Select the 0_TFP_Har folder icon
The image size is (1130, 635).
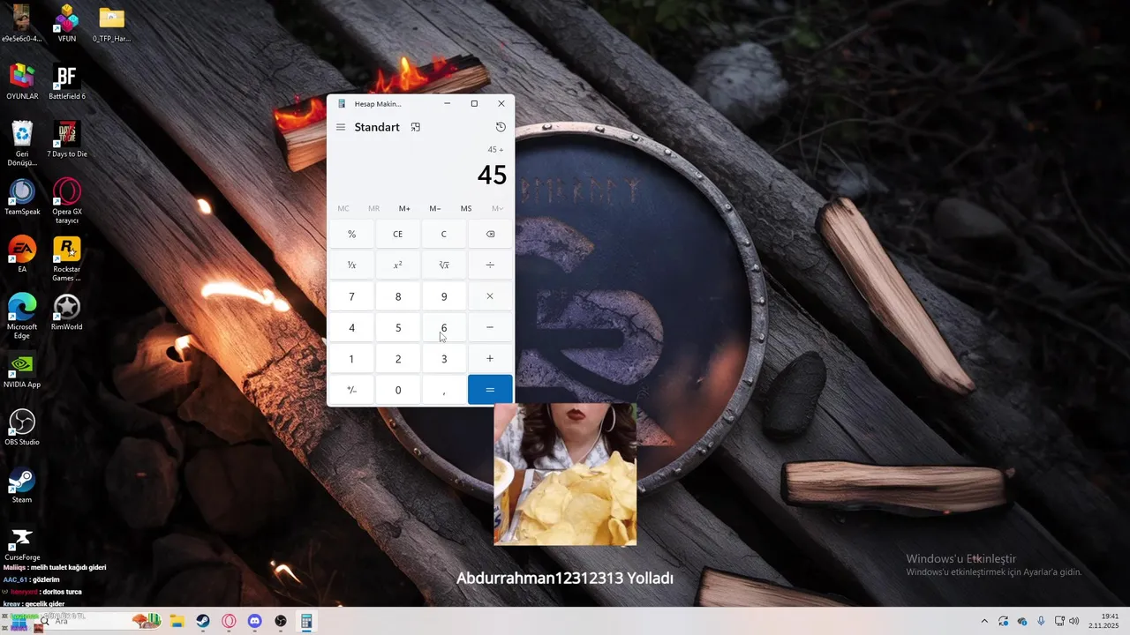[x=111, y=23]
